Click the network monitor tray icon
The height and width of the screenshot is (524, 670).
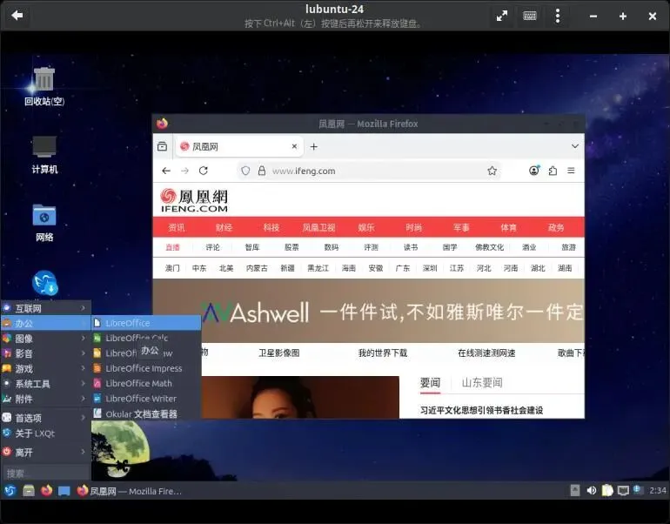pos(623,490)
